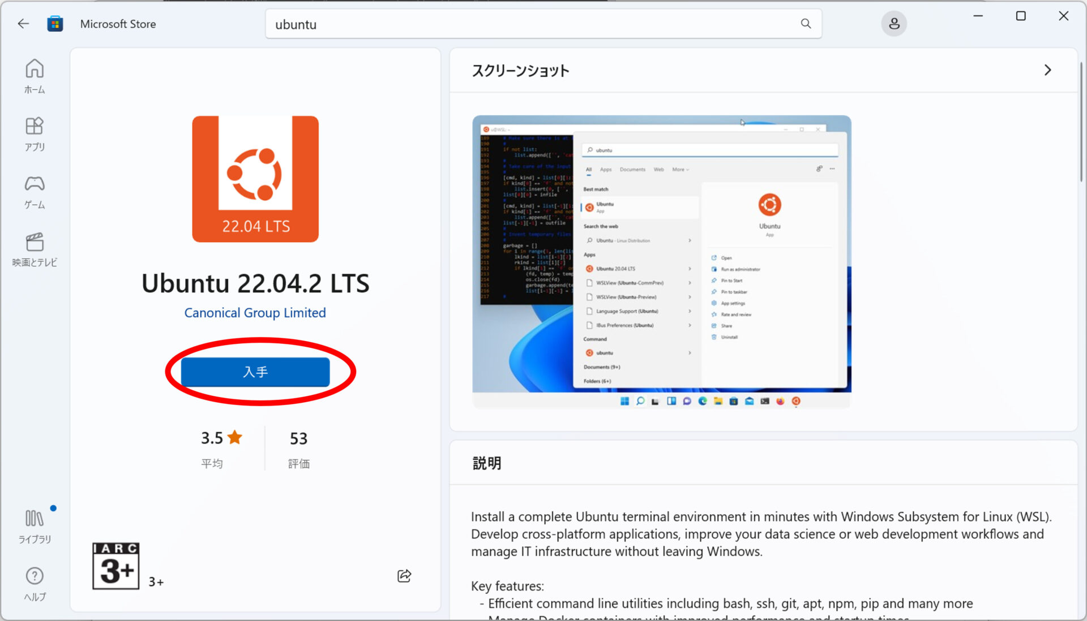
Task: Click the 入手 (Get) button to install Ubuntu
Action: coord(255,372)
